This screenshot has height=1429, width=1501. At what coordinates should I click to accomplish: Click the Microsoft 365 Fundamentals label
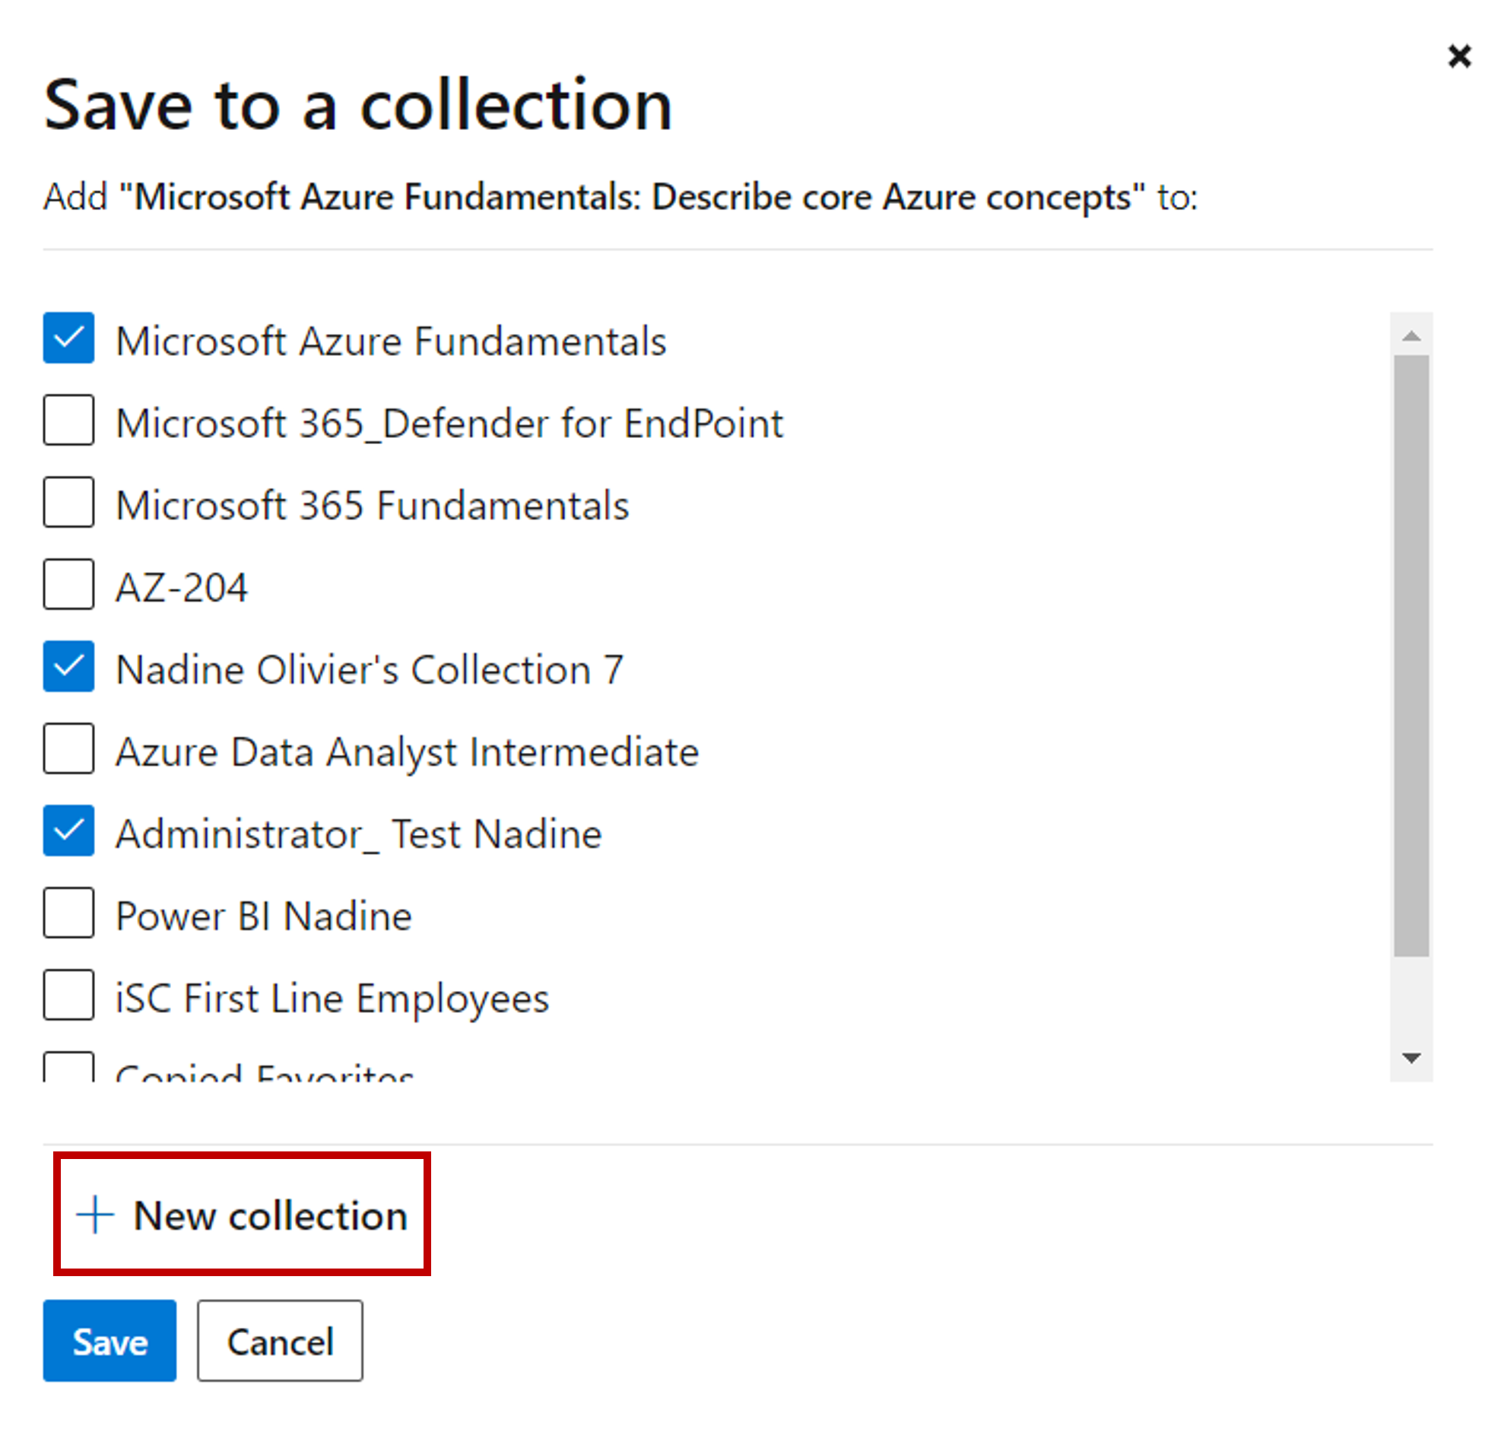point(373,505)
